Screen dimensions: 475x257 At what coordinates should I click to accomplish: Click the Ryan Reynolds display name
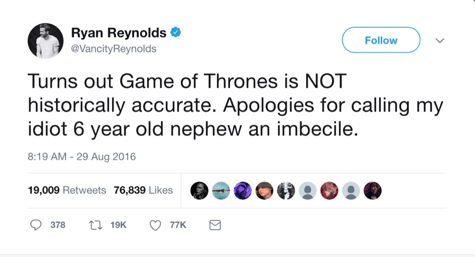pos(118,33)
